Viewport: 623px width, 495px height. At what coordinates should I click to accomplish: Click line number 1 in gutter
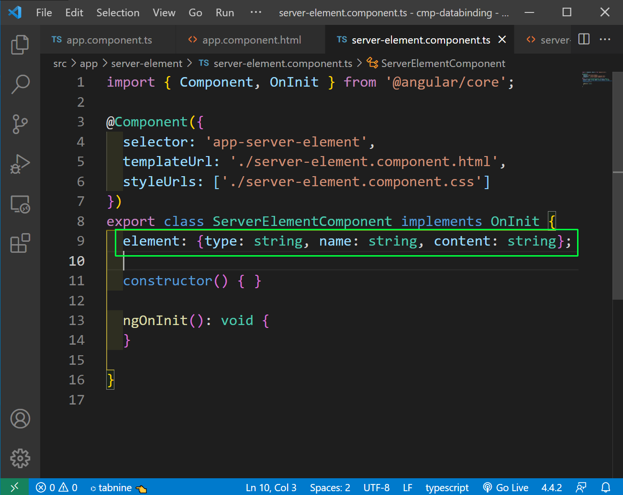(80, 82)
